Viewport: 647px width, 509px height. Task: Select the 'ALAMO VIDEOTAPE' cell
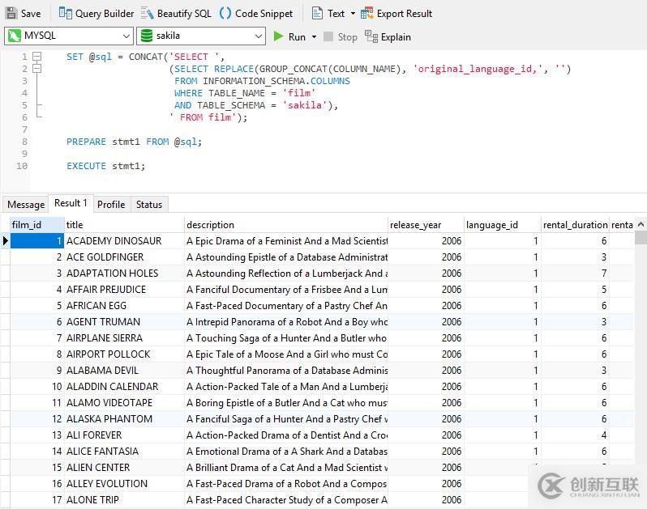point(124,403)
